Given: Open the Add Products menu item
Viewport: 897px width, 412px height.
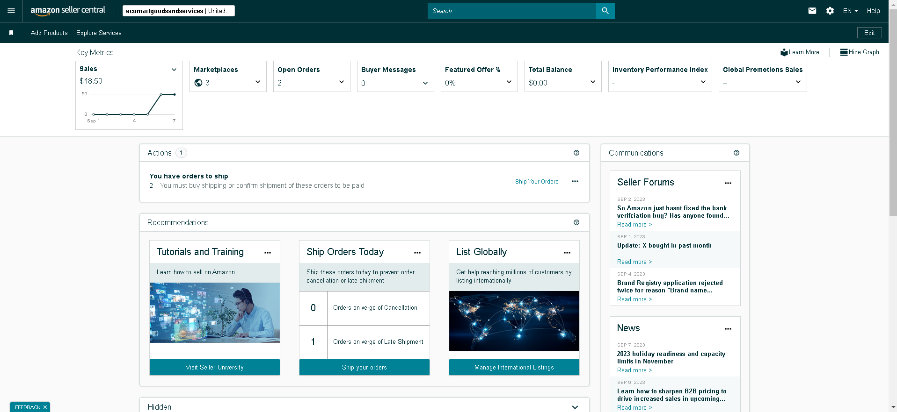Looking at the screenshot, I should coord(49,33).
